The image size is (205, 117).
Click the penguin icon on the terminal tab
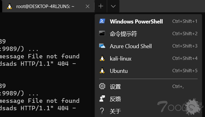(10, 6)
